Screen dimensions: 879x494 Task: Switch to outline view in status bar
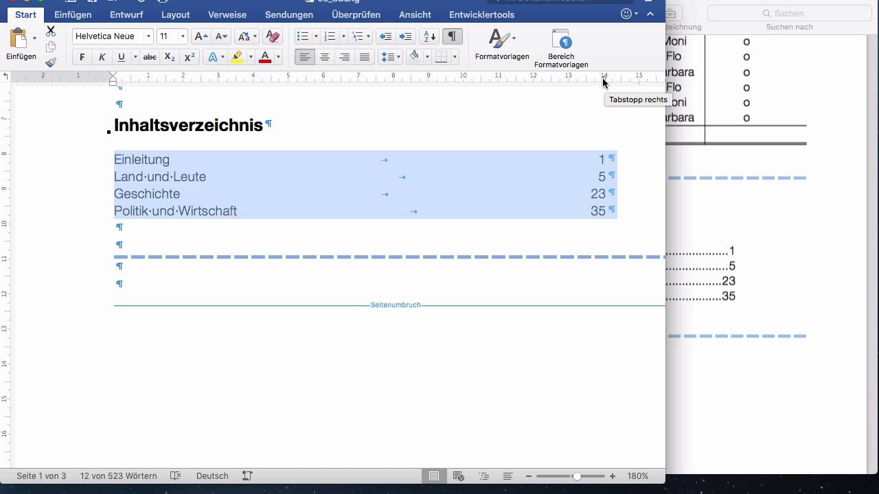[x=483, y=476]
